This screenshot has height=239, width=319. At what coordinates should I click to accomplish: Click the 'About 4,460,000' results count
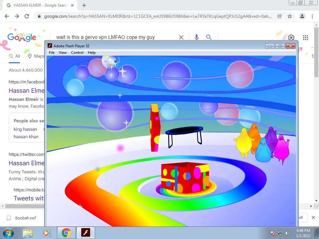click(x=26, y=70)
